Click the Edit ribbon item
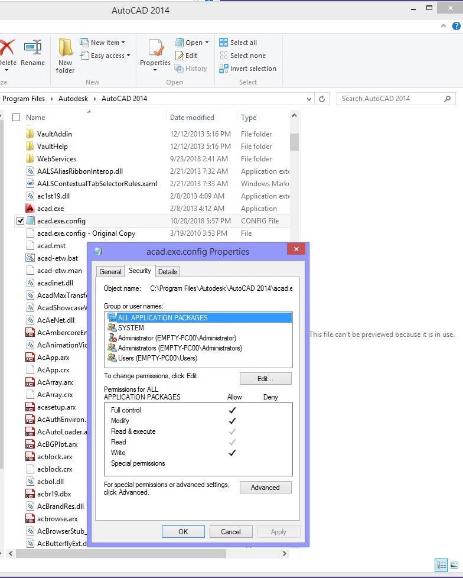463x578 pixels. (187, 56)
